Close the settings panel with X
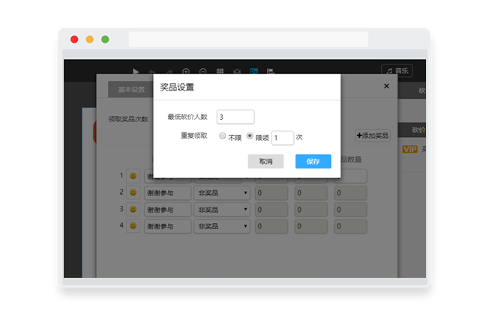This screenshot has width=495, height=322. [386, 86]
